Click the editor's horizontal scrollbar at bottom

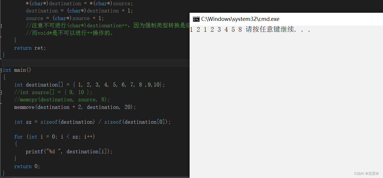(x=95, y=177)
